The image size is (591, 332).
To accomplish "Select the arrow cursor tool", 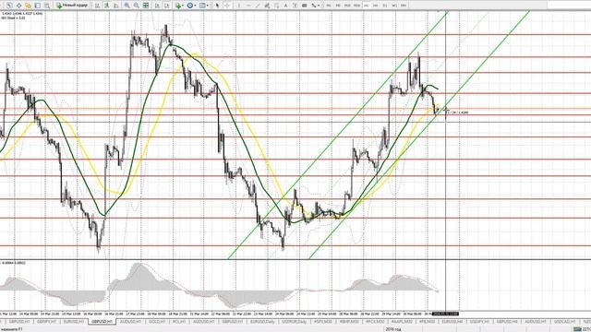I will tap(217, 6).
